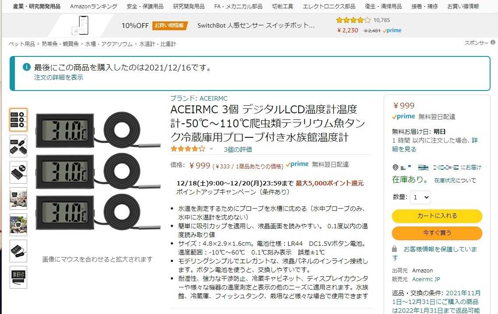Open the return policy date link
This screenshot has width=498, height=314.
coord(436,302)
